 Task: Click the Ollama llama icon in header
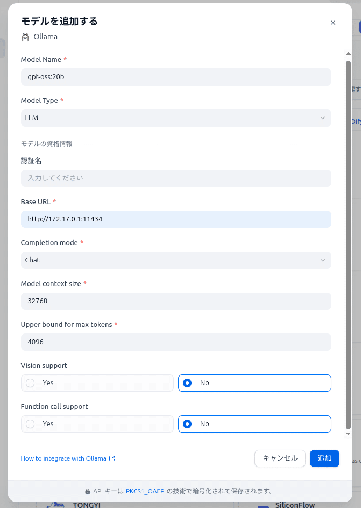tap(25, 37)
